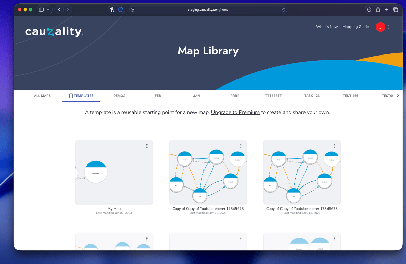Image resolution: width=406 pixels, height=264 pixels.
Task: Open the TASK 123 folder tab
Action: 312,96
